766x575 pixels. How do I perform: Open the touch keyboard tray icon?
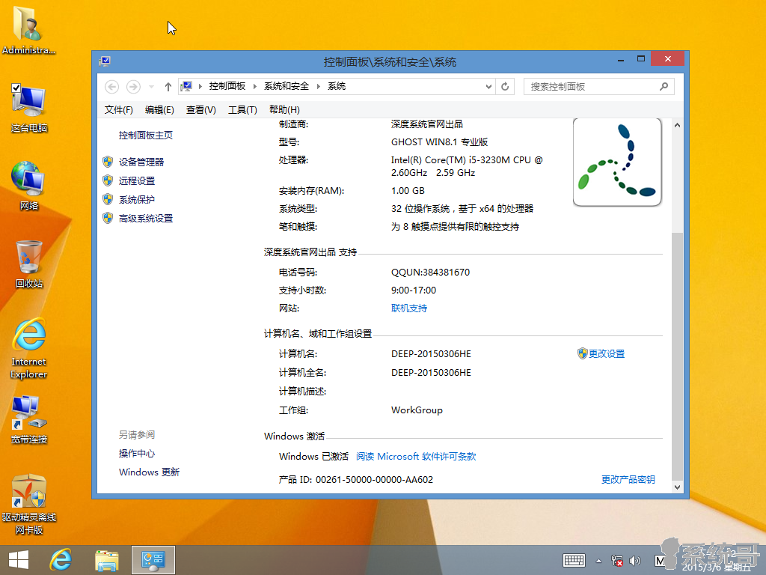coord(574,560)
